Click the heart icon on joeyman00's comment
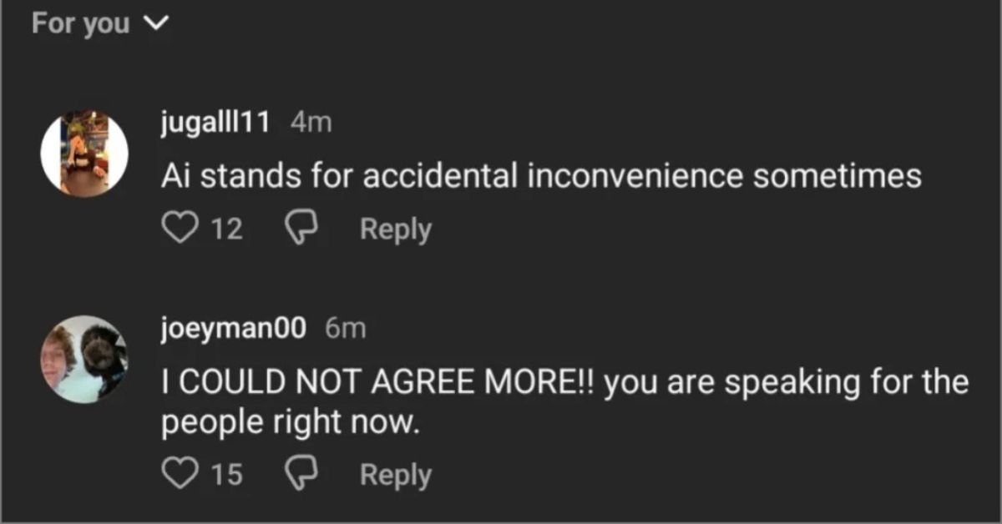Image resolution: width=1002 pixels, height=524 pixels. [x=177, y=474]
